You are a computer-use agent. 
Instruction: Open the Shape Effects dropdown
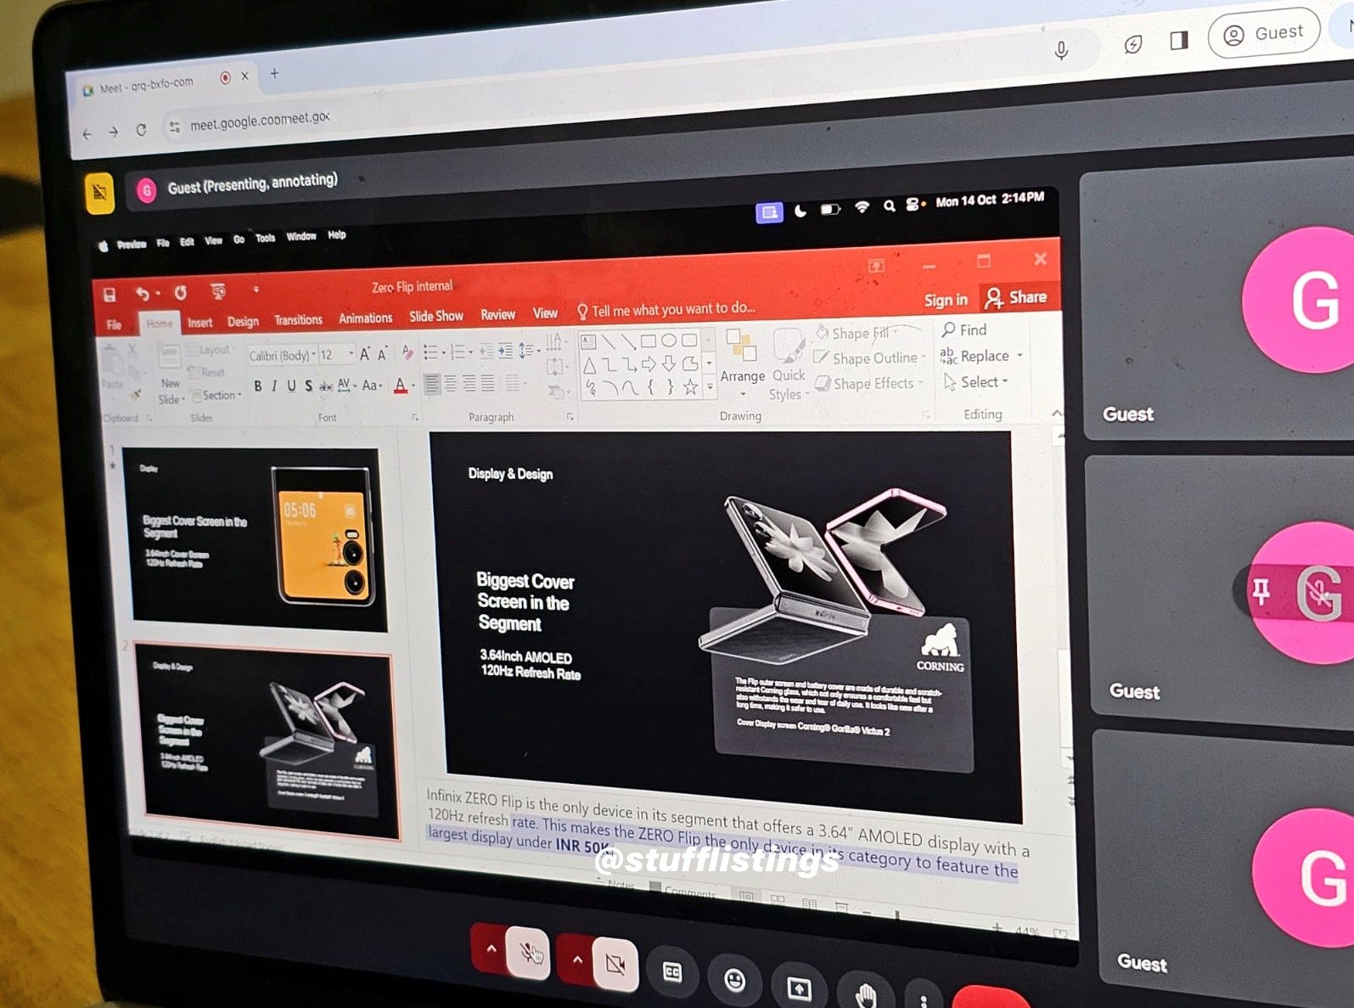pos(869,384)
